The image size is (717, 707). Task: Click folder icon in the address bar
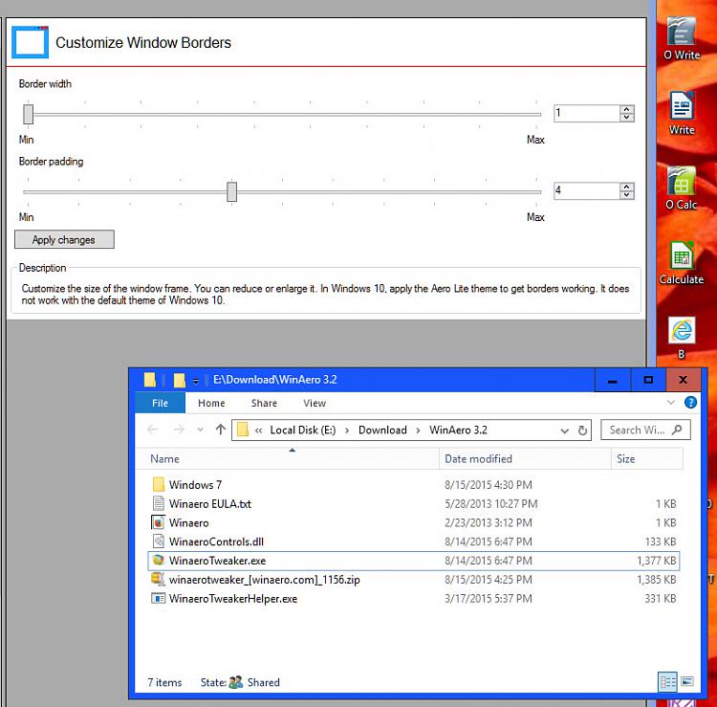[243, 430]
